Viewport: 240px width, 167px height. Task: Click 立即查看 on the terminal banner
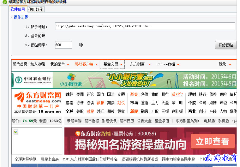pos(213,141)
